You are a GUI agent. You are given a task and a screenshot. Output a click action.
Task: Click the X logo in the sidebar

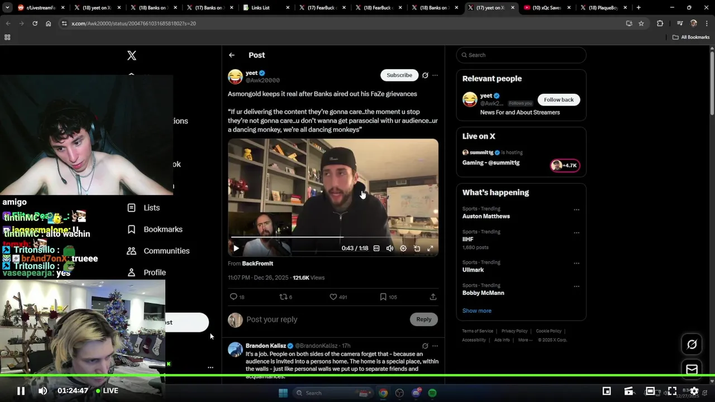[x=132, y=55]
